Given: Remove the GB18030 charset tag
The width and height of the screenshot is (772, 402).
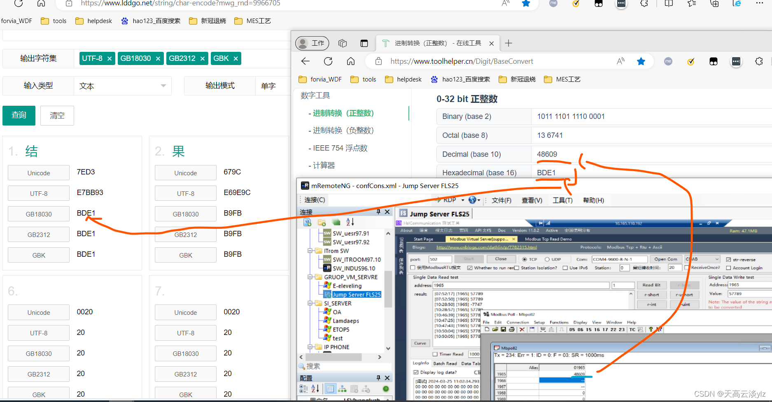Looking at the screenshot, I should pyautogui.click(x=158, y=59).
